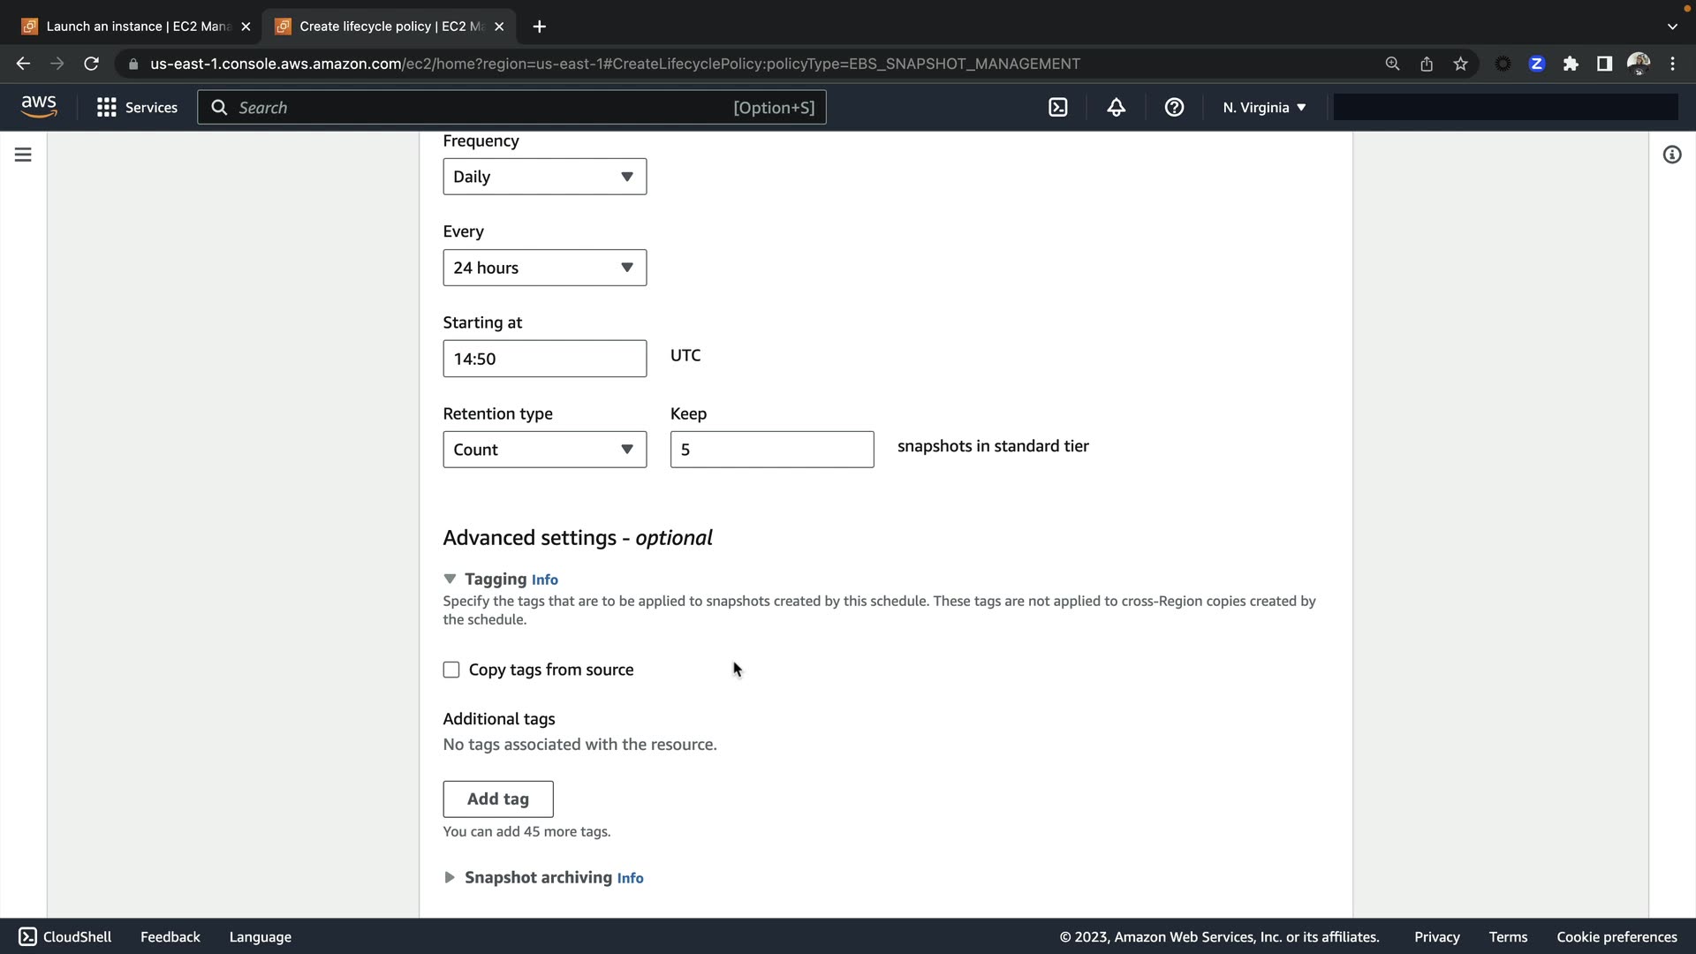
Task: Open the N. Virginia region menu
Action: click(1264, 108)
